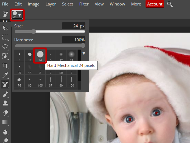
Task: Select the Object Selection tool
Action: 5,56
